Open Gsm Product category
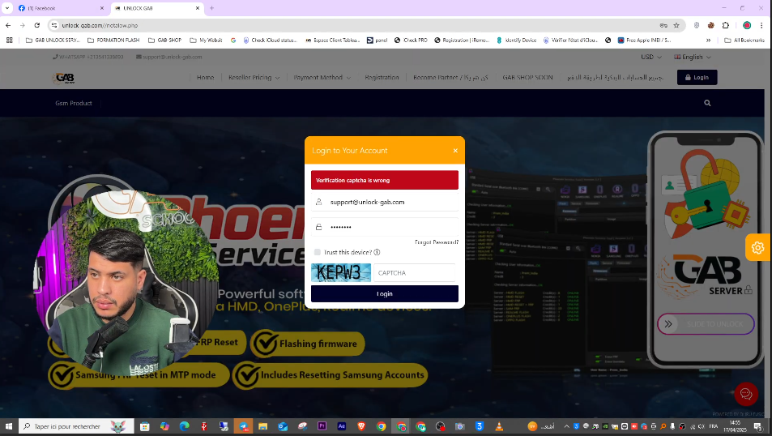Image resolution: width=772 pixels, height=436 pixels. [74, 103]
